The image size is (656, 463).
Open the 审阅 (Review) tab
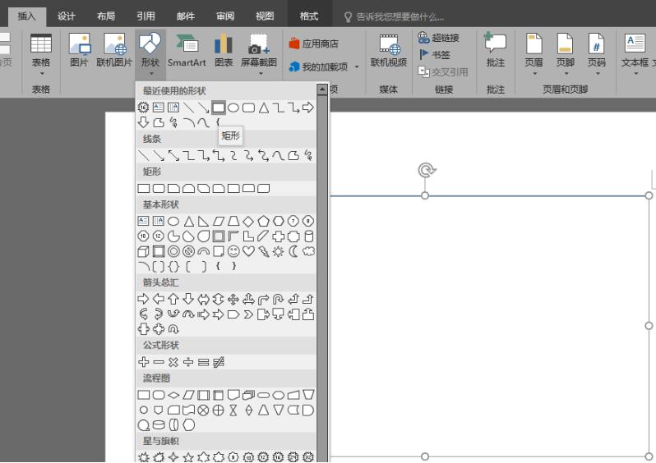(224, 16)
